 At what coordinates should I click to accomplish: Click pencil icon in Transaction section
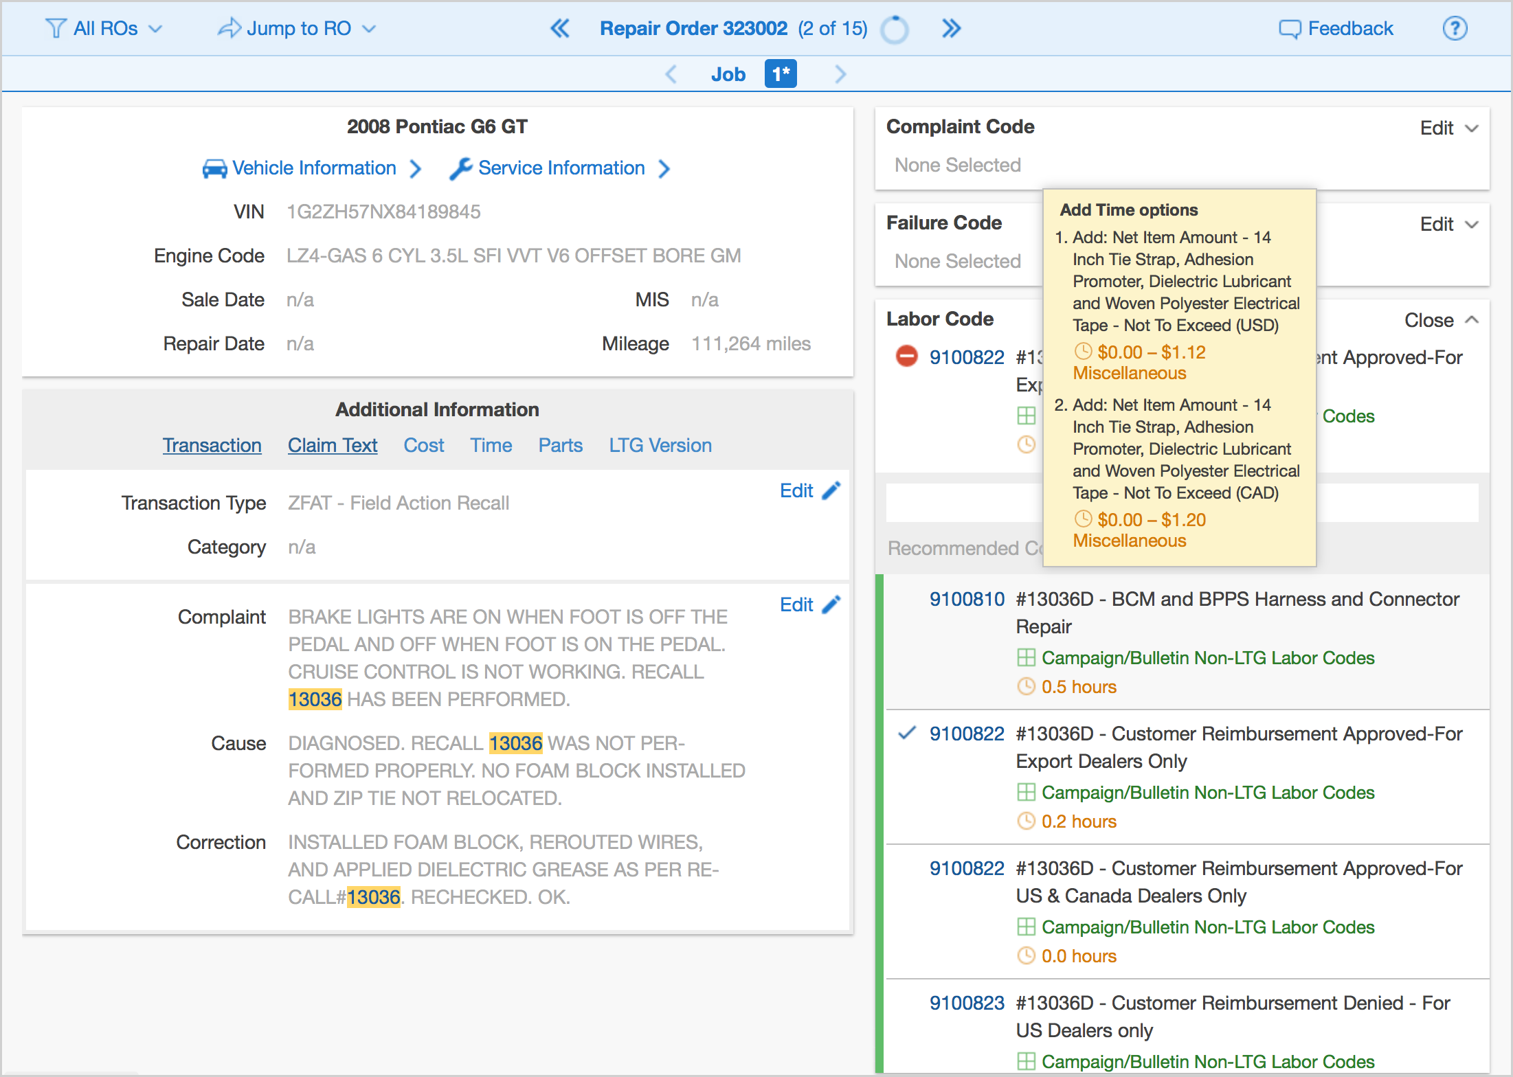point(831,490)
